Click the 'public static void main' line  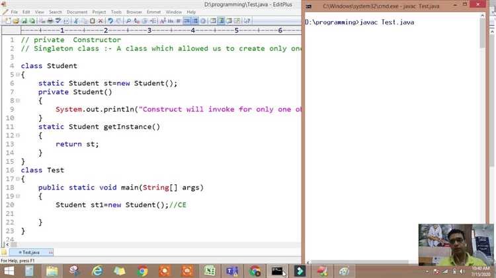pyautogui.click(x=121, y=188)
